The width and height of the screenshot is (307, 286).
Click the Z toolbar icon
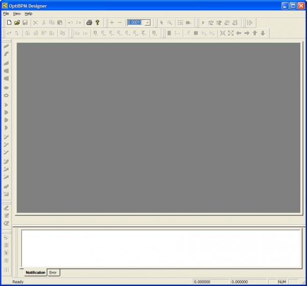pos(143,33)
